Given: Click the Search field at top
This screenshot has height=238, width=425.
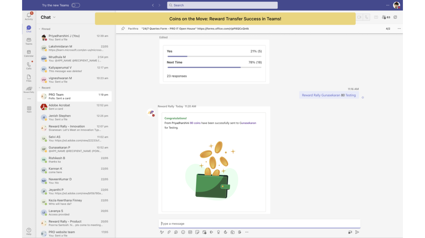Looking at the screenshot, I should coord(222,5).
